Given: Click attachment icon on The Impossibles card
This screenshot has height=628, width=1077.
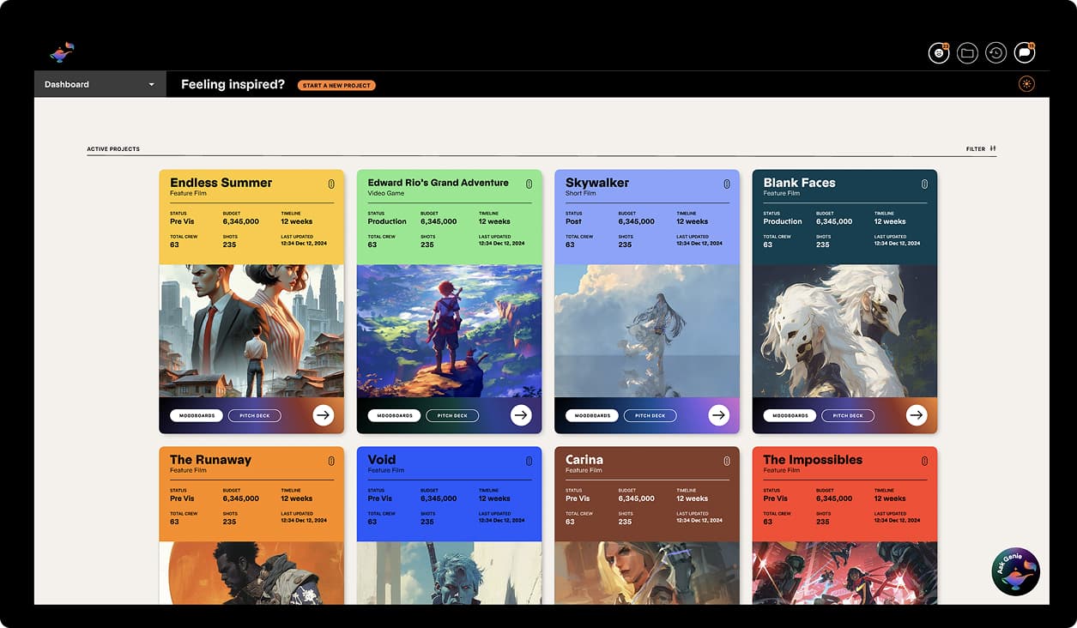Looking at the screenshot, I should pyautogui.click(x=924, y=461).
